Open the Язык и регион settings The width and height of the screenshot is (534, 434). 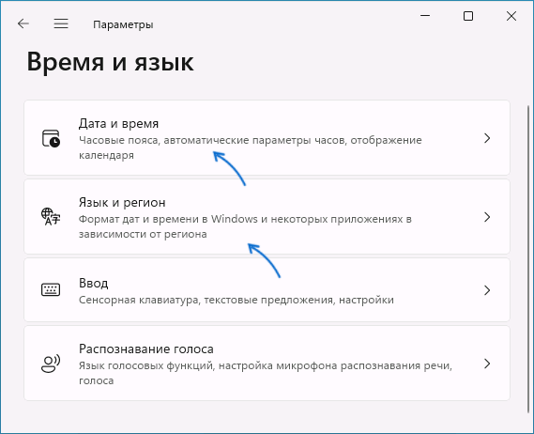pyautogui.click(x=267, y=216)
